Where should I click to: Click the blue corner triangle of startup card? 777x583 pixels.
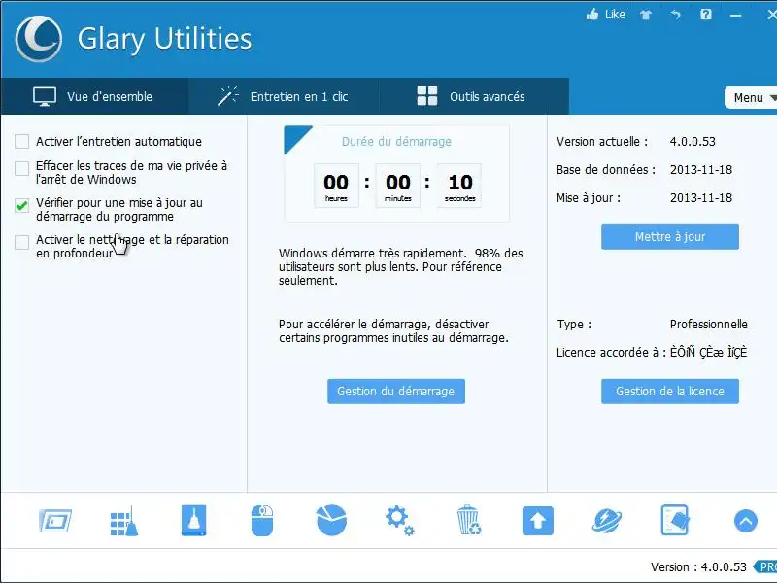tap(293, 135)
